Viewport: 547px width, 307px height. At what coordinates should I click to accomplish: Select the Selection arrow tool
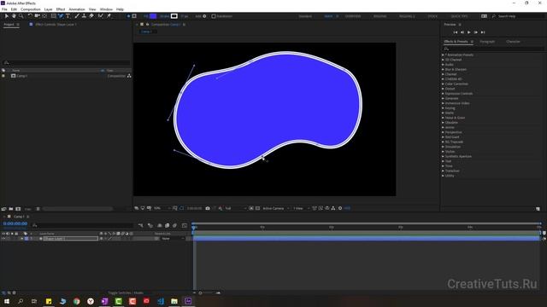point(7,16)
